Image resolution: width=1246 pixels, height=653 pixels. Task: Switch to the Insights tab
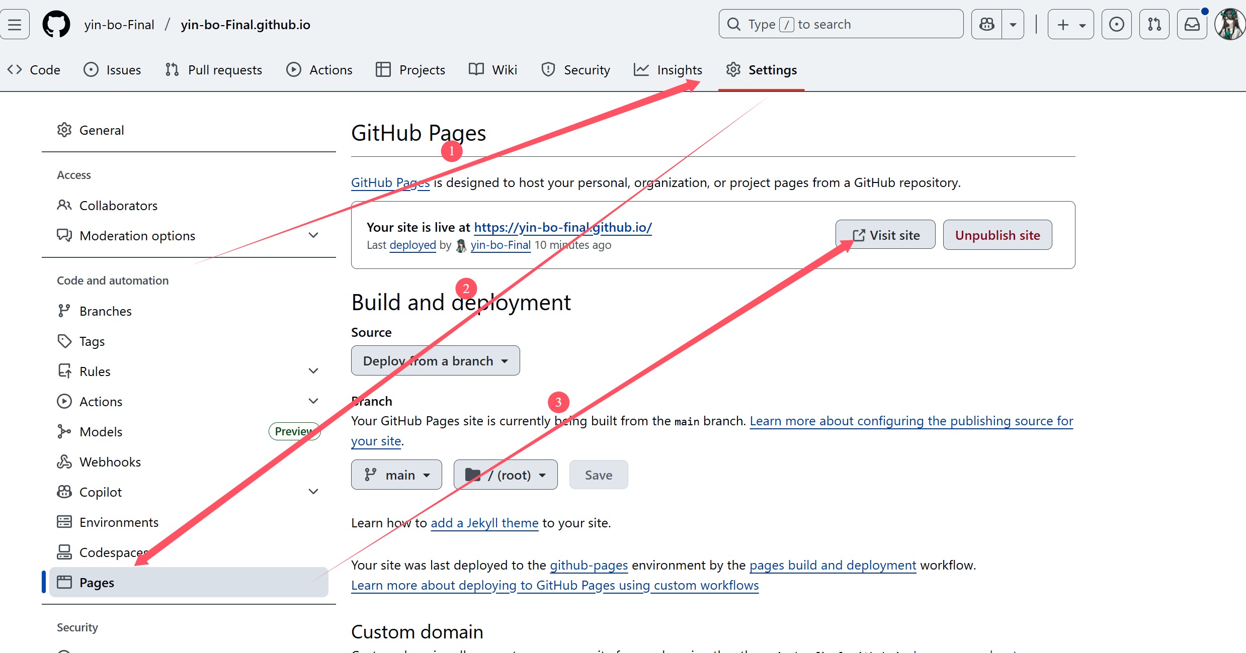[668, 70]
